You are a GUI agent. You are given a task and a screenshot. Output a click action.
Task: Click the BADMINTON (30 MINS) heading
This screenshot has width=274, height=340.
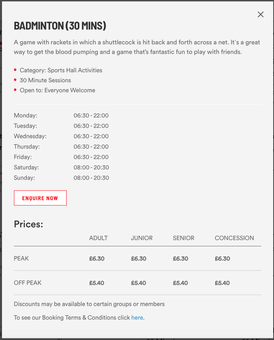click(x=60, y=26)
